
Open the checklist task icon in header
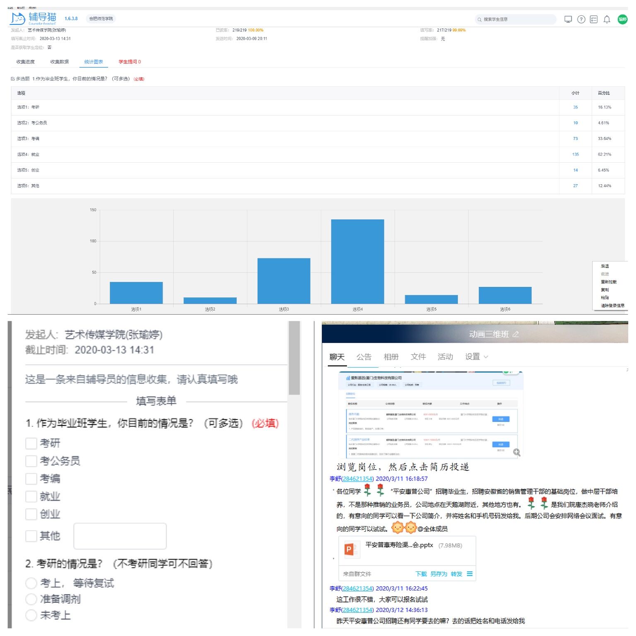coord(594,19)
